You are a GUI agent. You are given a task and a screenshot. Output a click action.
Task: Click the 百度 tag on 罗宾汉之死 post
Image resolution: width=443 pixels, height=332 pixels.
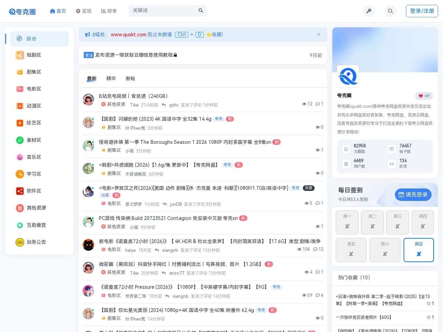click(x=309, y=188)
